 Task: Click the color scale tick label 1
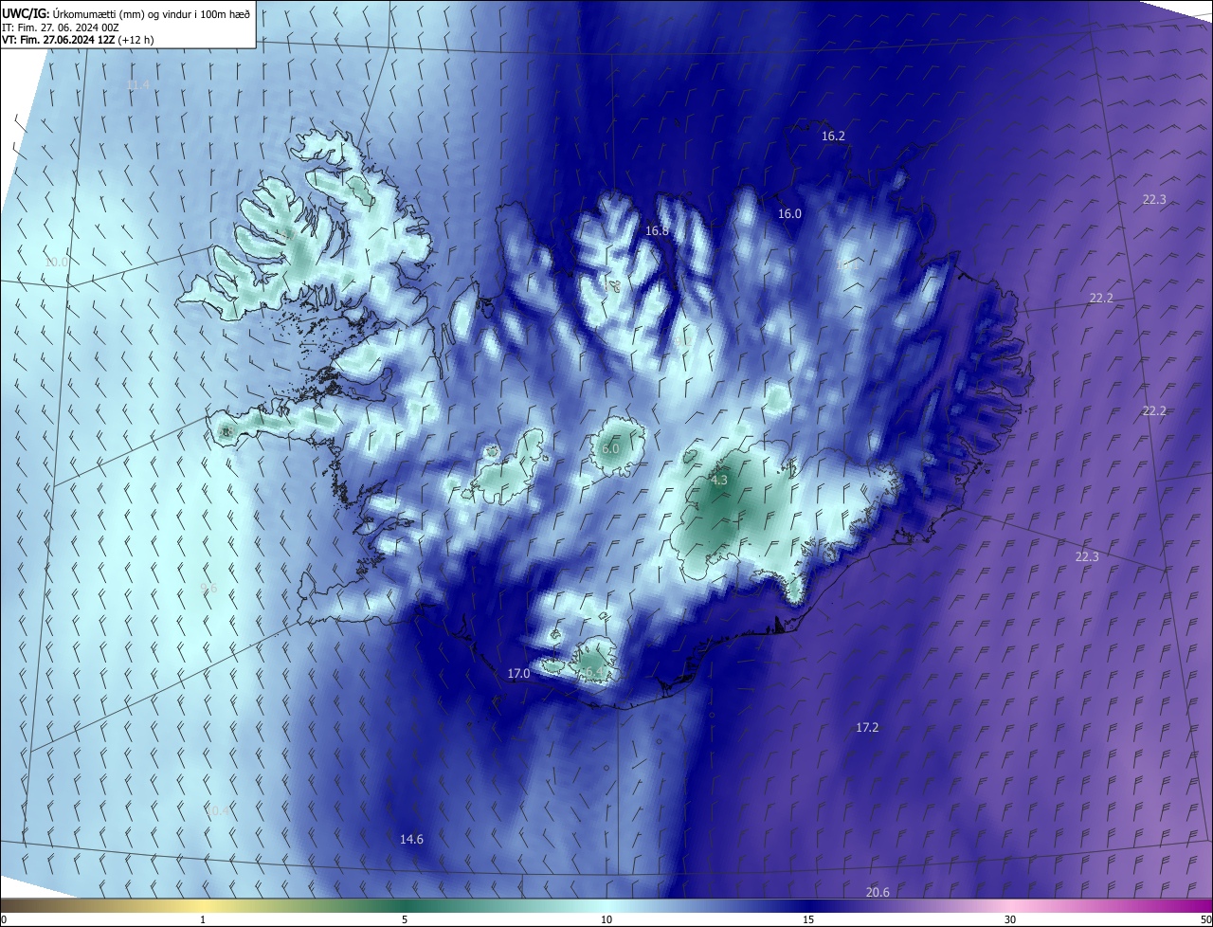203,920
